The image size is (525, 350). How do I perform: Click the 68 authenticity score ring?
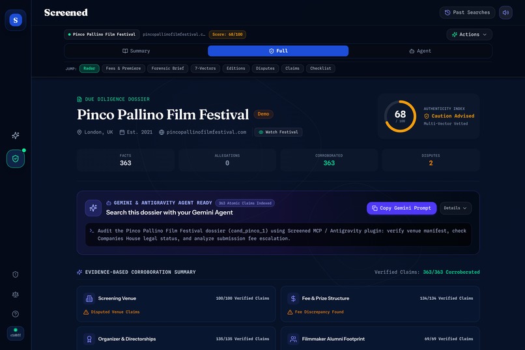click(400, 116)
